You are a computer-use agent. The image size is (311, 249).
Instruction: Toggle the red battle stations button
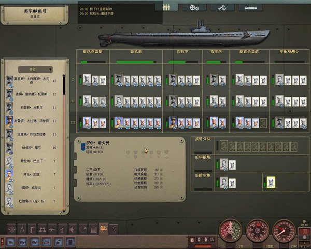tap(304, 231)
